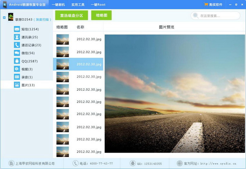Click the magnifier icon in search box
This screenshot has height=169, width=246.
(196, 15)
